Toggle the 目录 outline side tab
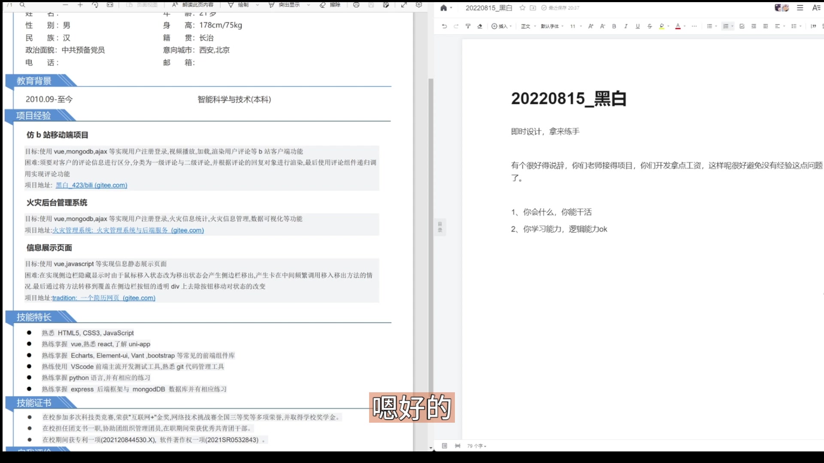The image size is (824, 463). (440, 227)
